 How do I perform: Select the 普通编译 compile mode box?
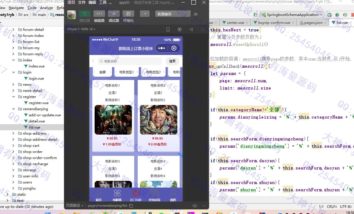tap(173, 14)
